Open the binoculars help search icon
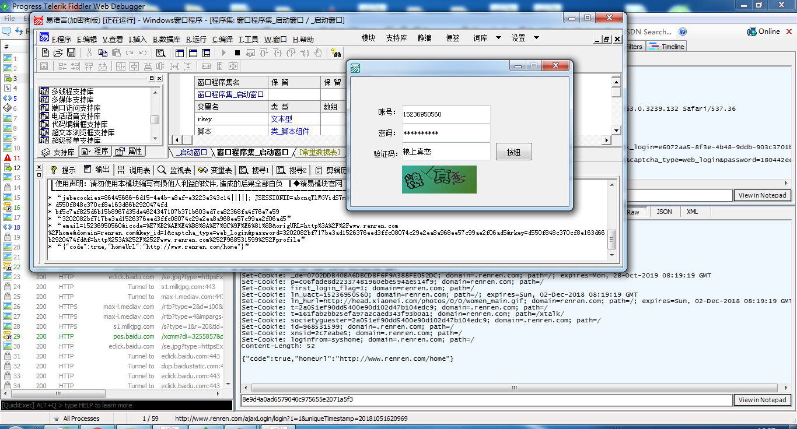Image resolution: width=797 pixels, height=429 pixels. click(336, 53)
